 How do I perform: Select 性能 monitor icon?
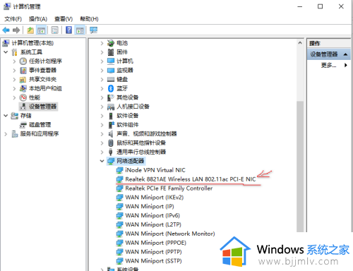tap(23, 97)
